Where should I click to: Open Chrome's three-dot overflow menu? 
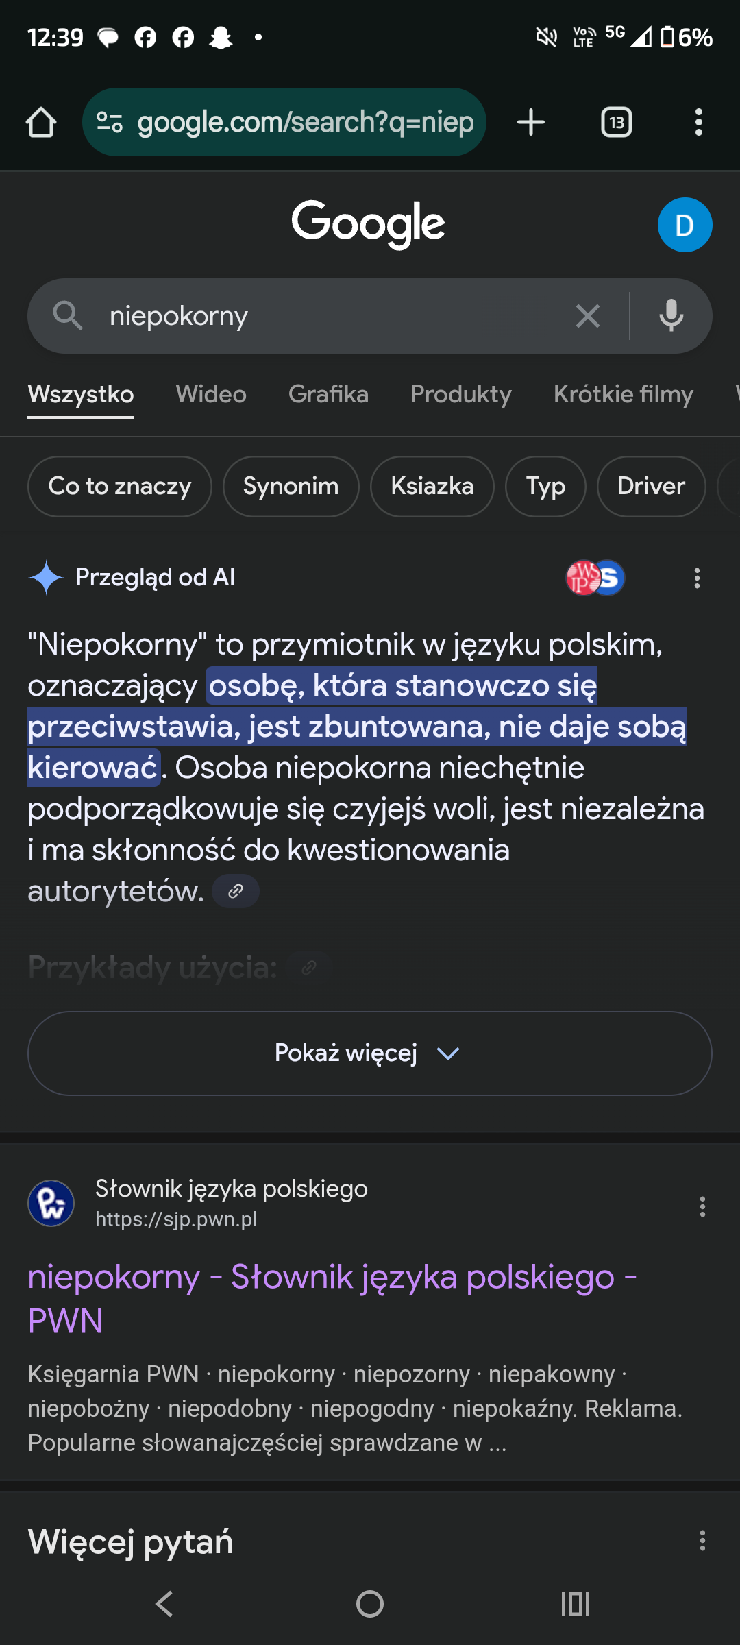698,123
